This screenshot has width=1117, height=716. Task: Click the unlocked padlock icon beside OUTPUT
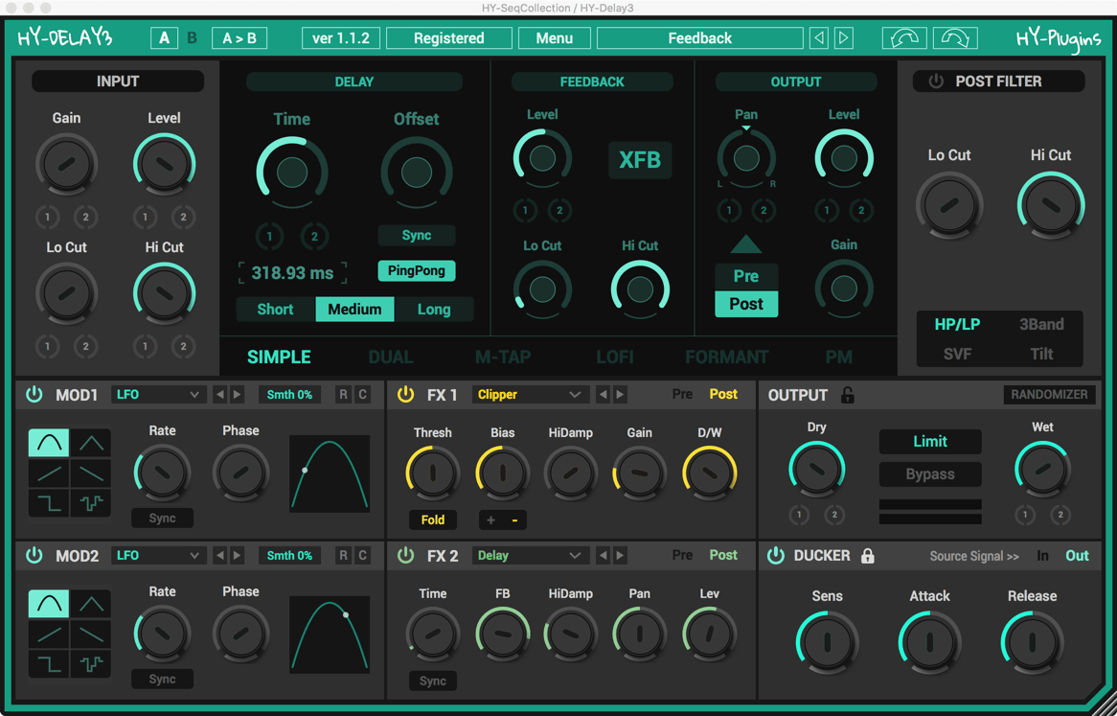pyautogui.click(x=848, y=395)
